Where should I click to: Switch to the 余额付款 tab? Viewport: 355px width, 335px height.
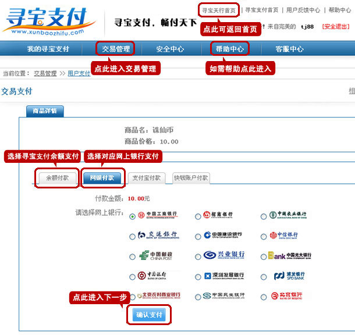(x=57, y=178)
